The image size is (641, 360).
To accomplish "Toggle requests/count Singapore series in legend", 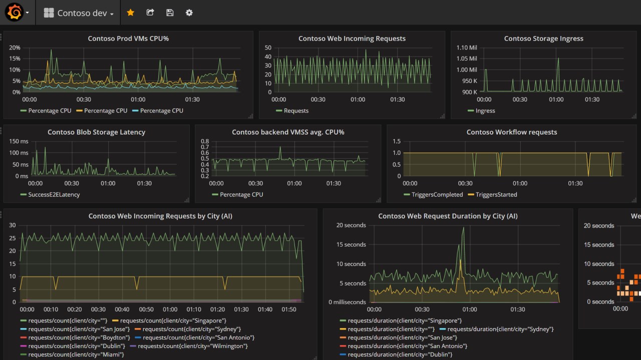I will (x=173, y=320).
